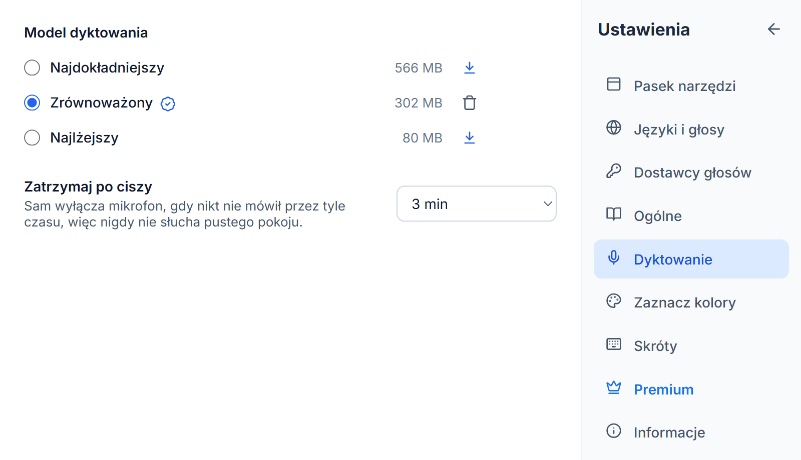Download the Najlżejszy 80 MB model
The image size is (801, 460).
pyautogui.click(x=469, y=137)
